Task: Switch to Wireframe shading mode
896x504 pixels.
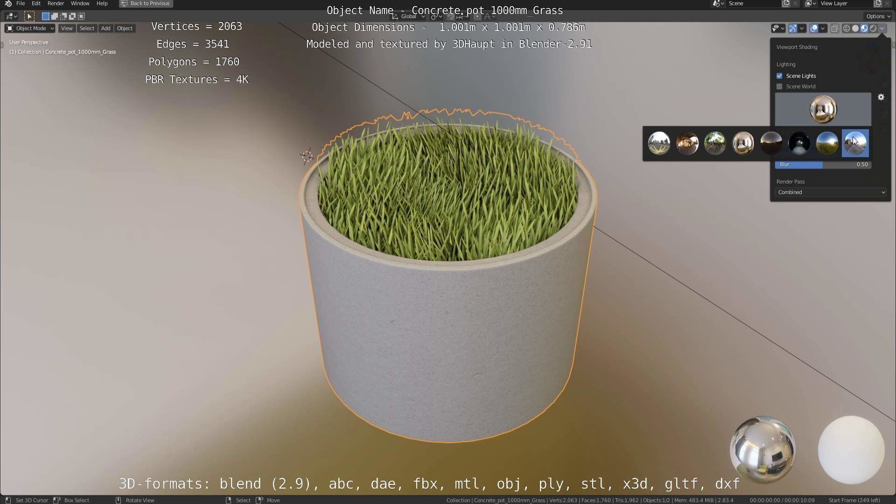Action: [847, 28]
